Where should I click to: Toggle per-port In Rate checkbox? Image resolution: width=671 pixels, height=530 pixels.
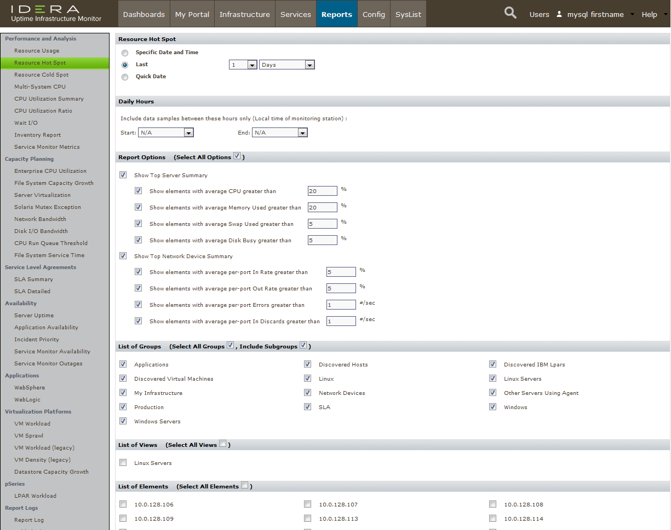138,272
